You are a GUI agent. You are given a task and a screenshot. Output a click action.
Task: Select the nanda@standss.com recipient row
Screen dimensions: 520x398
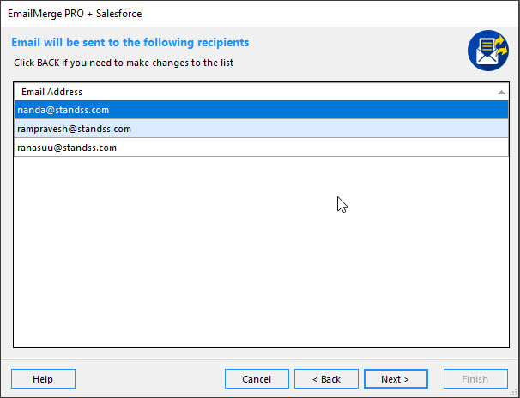coord(262,110)
